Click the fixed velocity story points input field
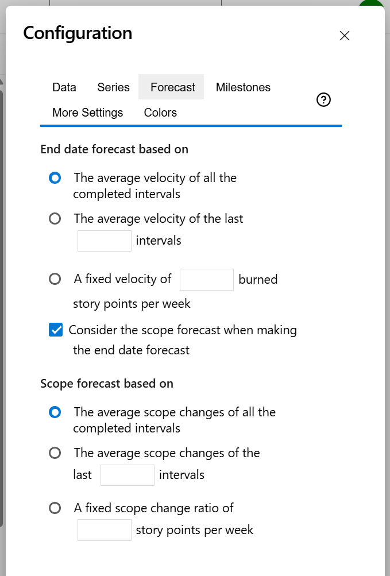Viewport: 390px width, 576px height. pyautogui.click(x=206, y=279)
